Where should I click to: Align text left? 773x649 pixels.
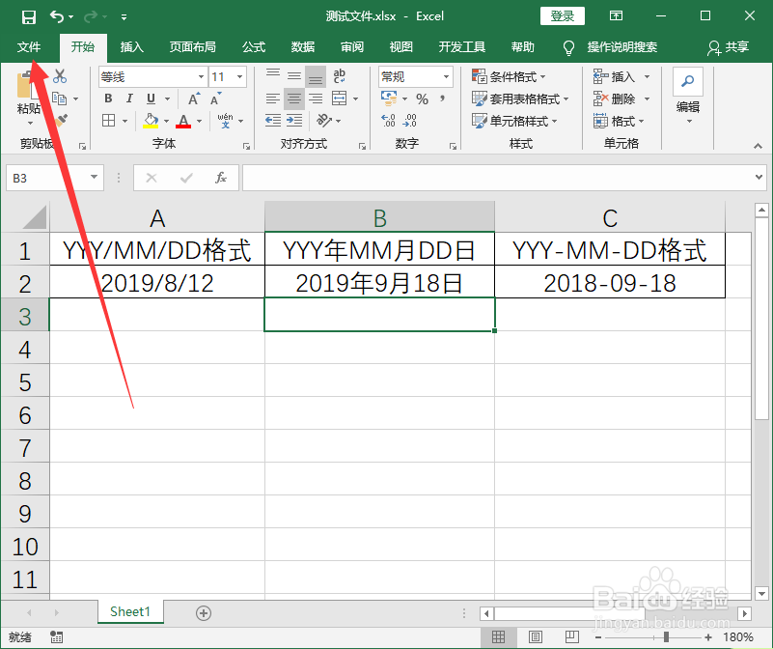click(x=272, y=99)
